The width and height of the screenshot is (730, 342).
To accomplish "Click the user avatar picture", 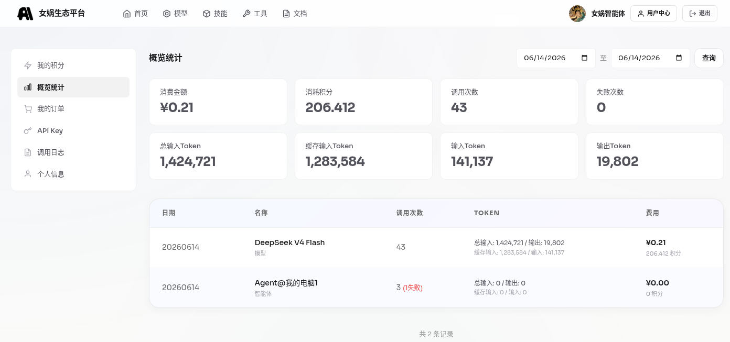I will (x=577, y=14).
